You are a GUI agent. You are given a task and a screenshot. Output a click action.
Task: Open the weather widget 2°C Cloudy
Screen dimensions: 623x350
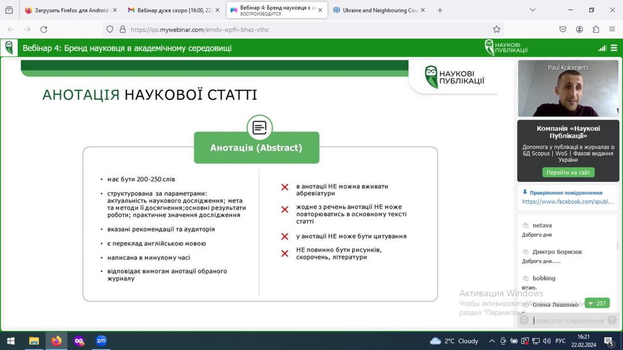pos(454,341)
